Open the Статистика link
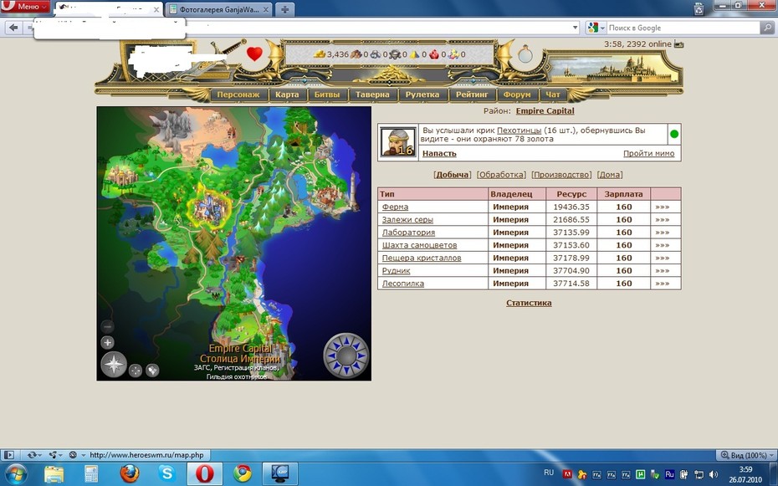This screenshot has height=486, width=778. pos(529,303)
